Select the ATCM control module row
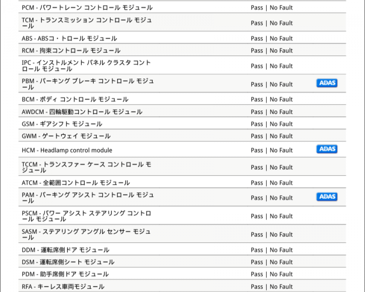 [x=182, y=182]
